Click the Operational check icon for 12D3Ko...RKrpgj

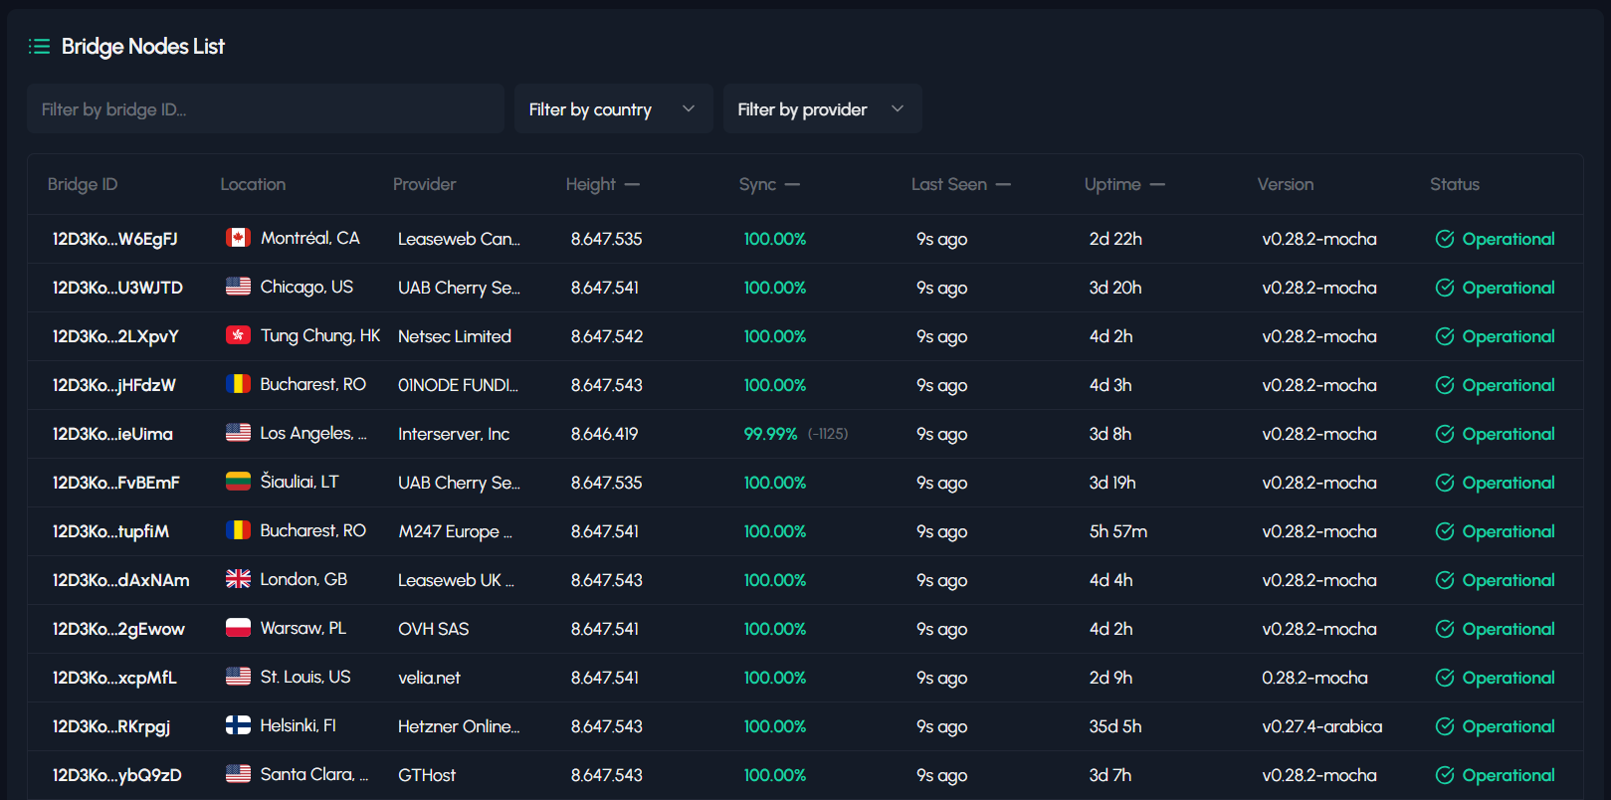tap(1445, 726)
